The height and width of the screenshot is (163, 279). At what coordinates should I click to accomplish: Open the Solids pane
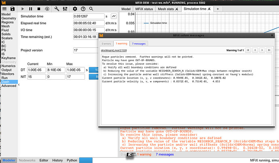point(6,34)
